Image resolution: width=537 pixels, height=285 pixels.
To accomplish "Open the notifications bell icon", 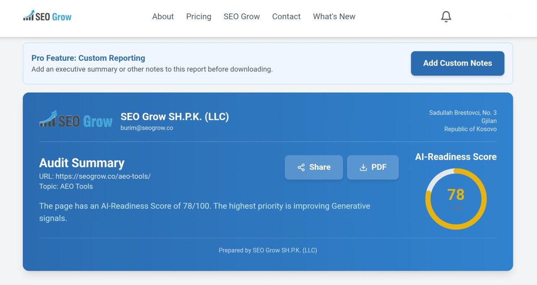I will pyautogui.click(x=446, y=17).
